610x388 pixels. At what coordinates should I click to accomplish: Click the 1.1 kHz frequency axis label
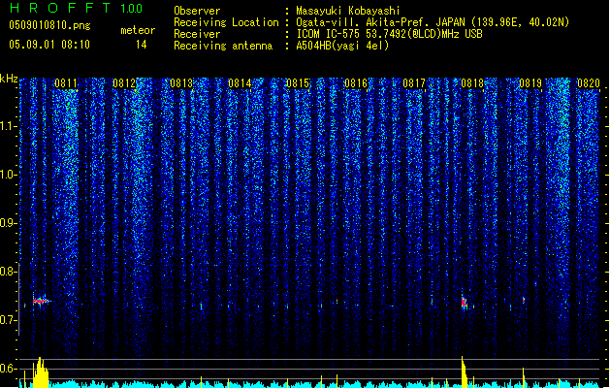(x=7, y=126)
